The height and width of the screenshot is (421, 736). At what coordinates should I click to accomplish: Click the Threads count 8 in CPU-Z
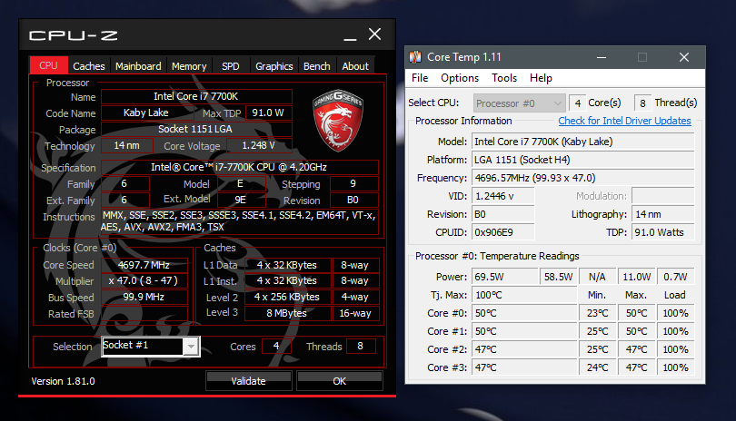[x=360, y=346]
